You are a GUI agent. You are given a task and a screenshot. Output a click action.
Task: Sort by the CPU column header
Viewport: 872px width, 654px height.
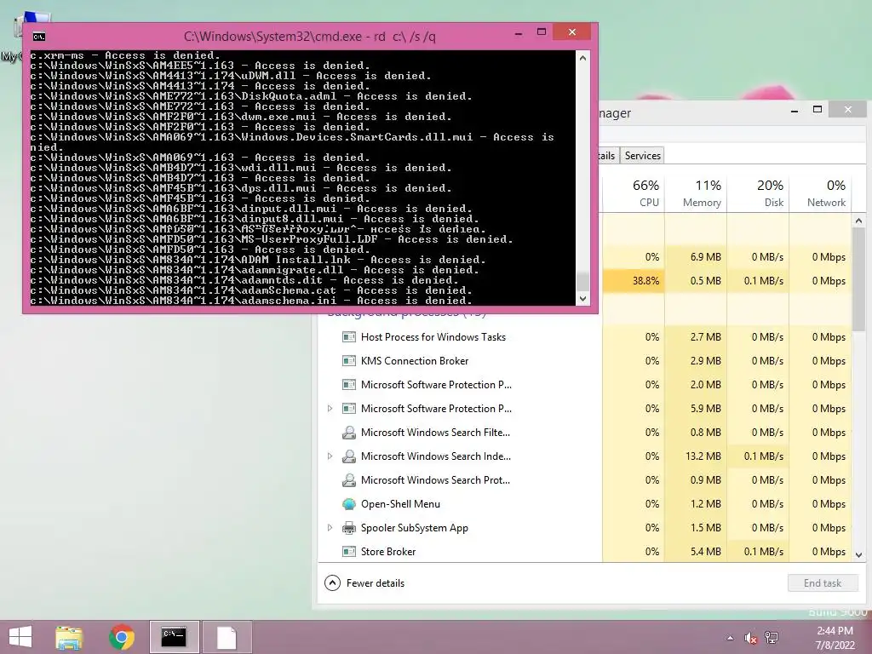point(634,193)
